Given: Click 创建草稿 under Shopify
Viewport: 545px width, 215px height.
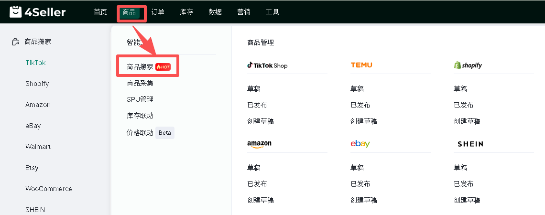Looking at the screenshot, I should pyautogui.click(x=467, y=121).
